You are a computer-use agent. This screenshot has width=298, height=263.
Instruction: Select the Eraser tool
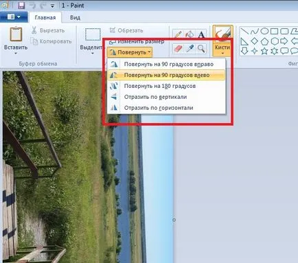[178, 49]
